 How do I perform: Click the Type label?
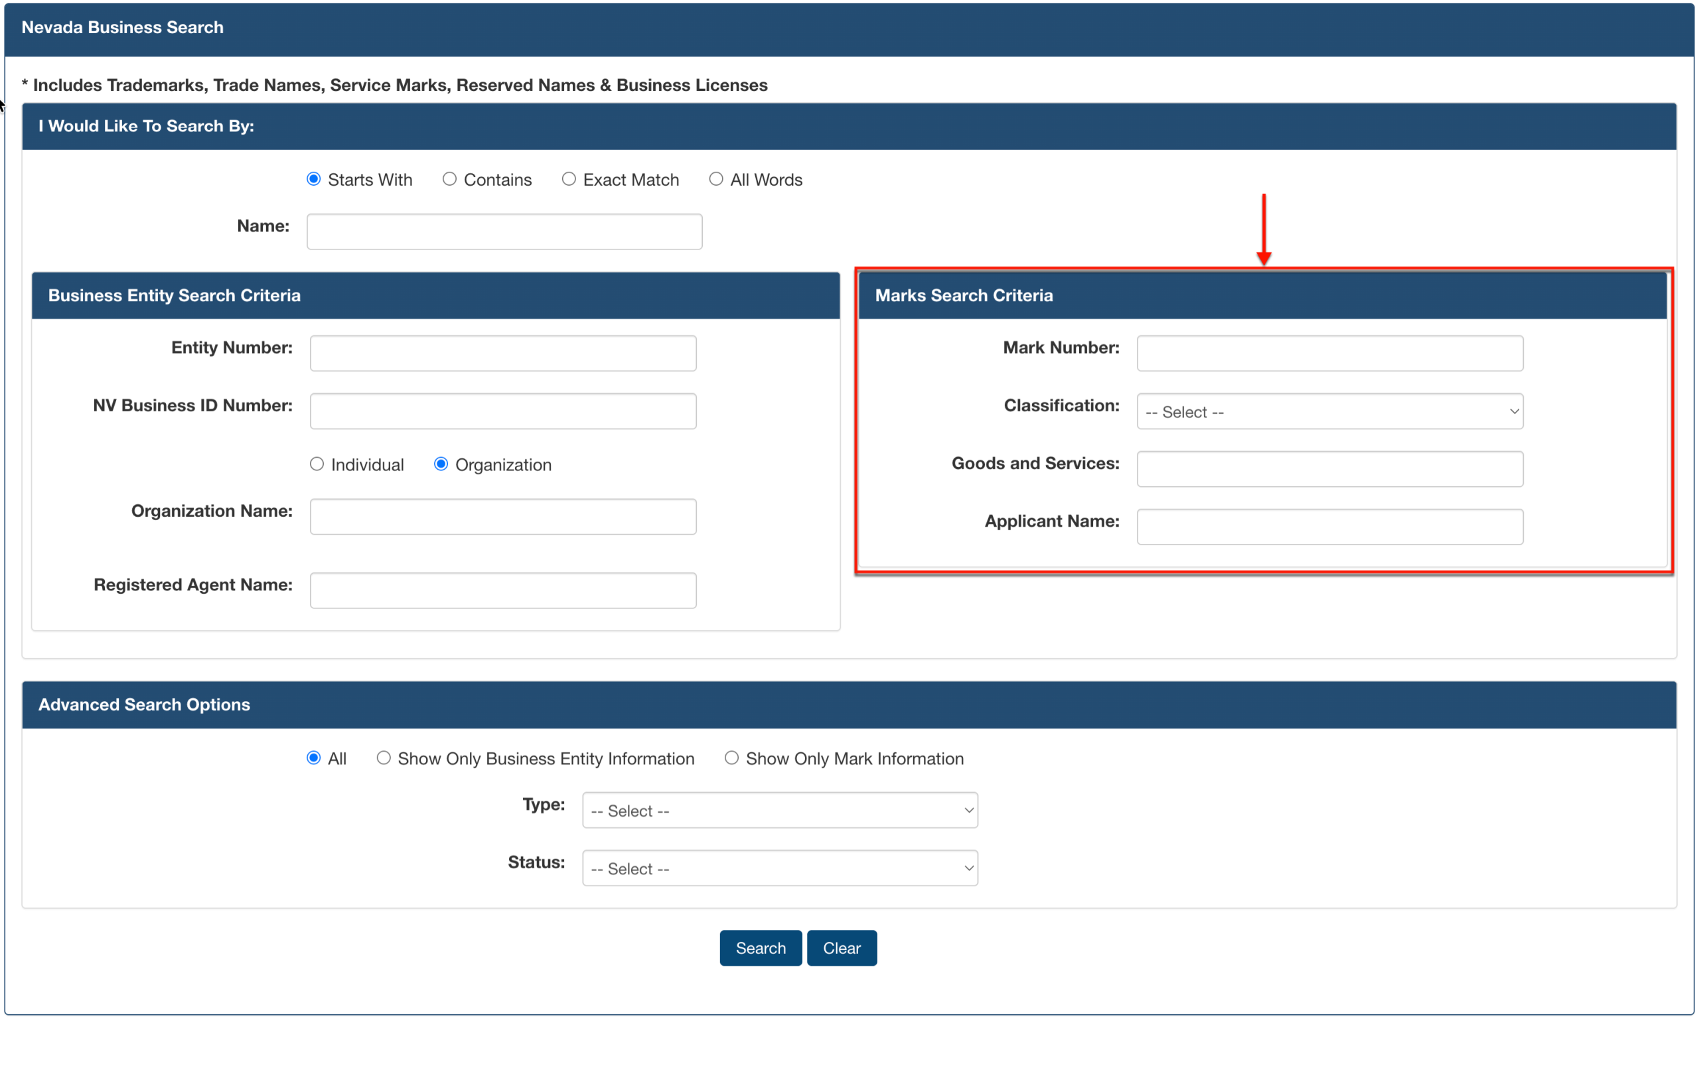tap(544, 805)
